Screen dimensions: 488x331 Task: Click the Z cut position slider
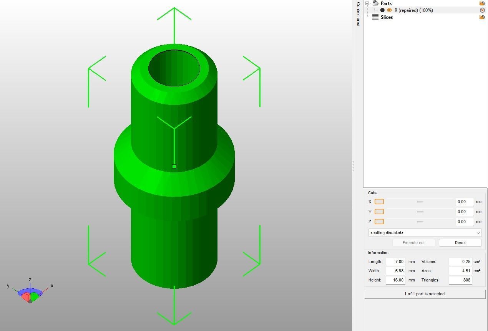(x=420, y=222)
